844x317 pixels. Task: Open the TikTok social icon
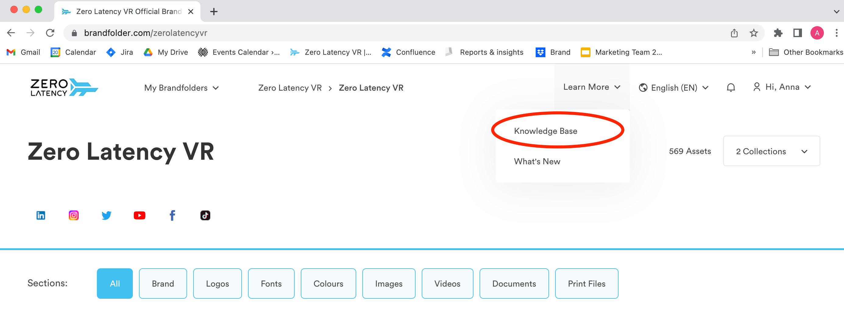[x=205, y=215]
